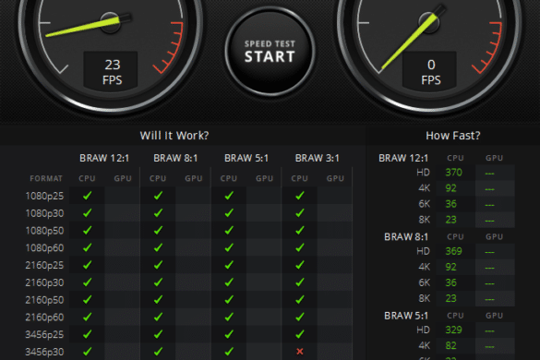Click BRAW 8:1 label in How Fast panel
The width and height of the screenshot is (540, 360).
point(406,237)
